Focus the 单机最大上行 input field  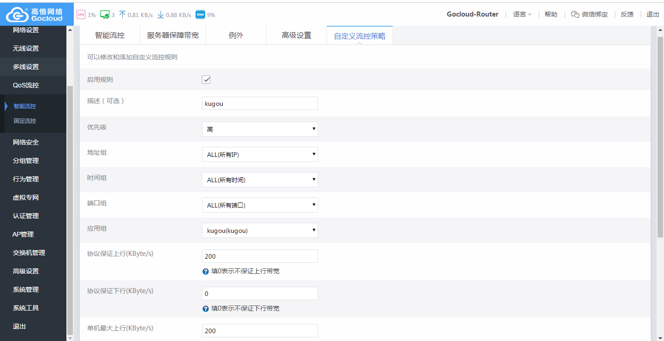(x=260, y=331)
